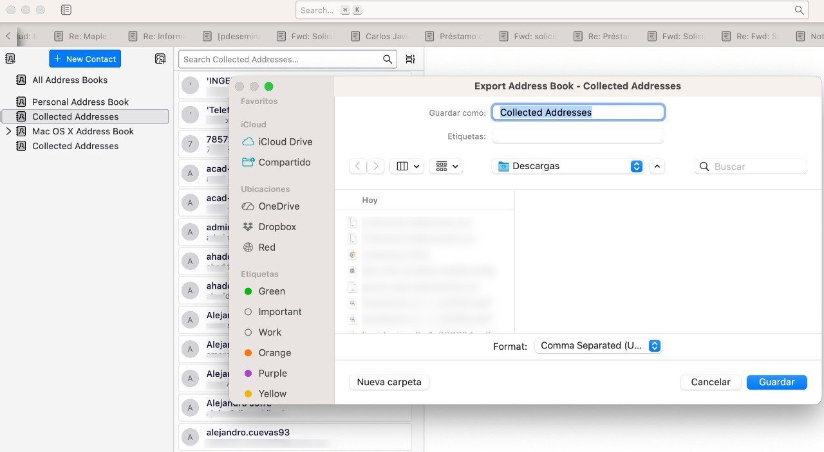This screenshot has width=824, height=452.
Task: Click the magnifier icon in global search bar
Action: 799,10
